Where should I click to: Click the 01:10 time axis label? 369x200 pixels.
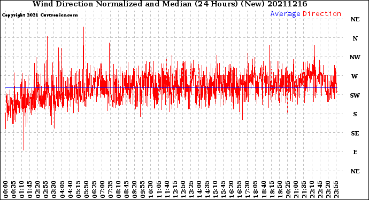[x=22, y=189]
